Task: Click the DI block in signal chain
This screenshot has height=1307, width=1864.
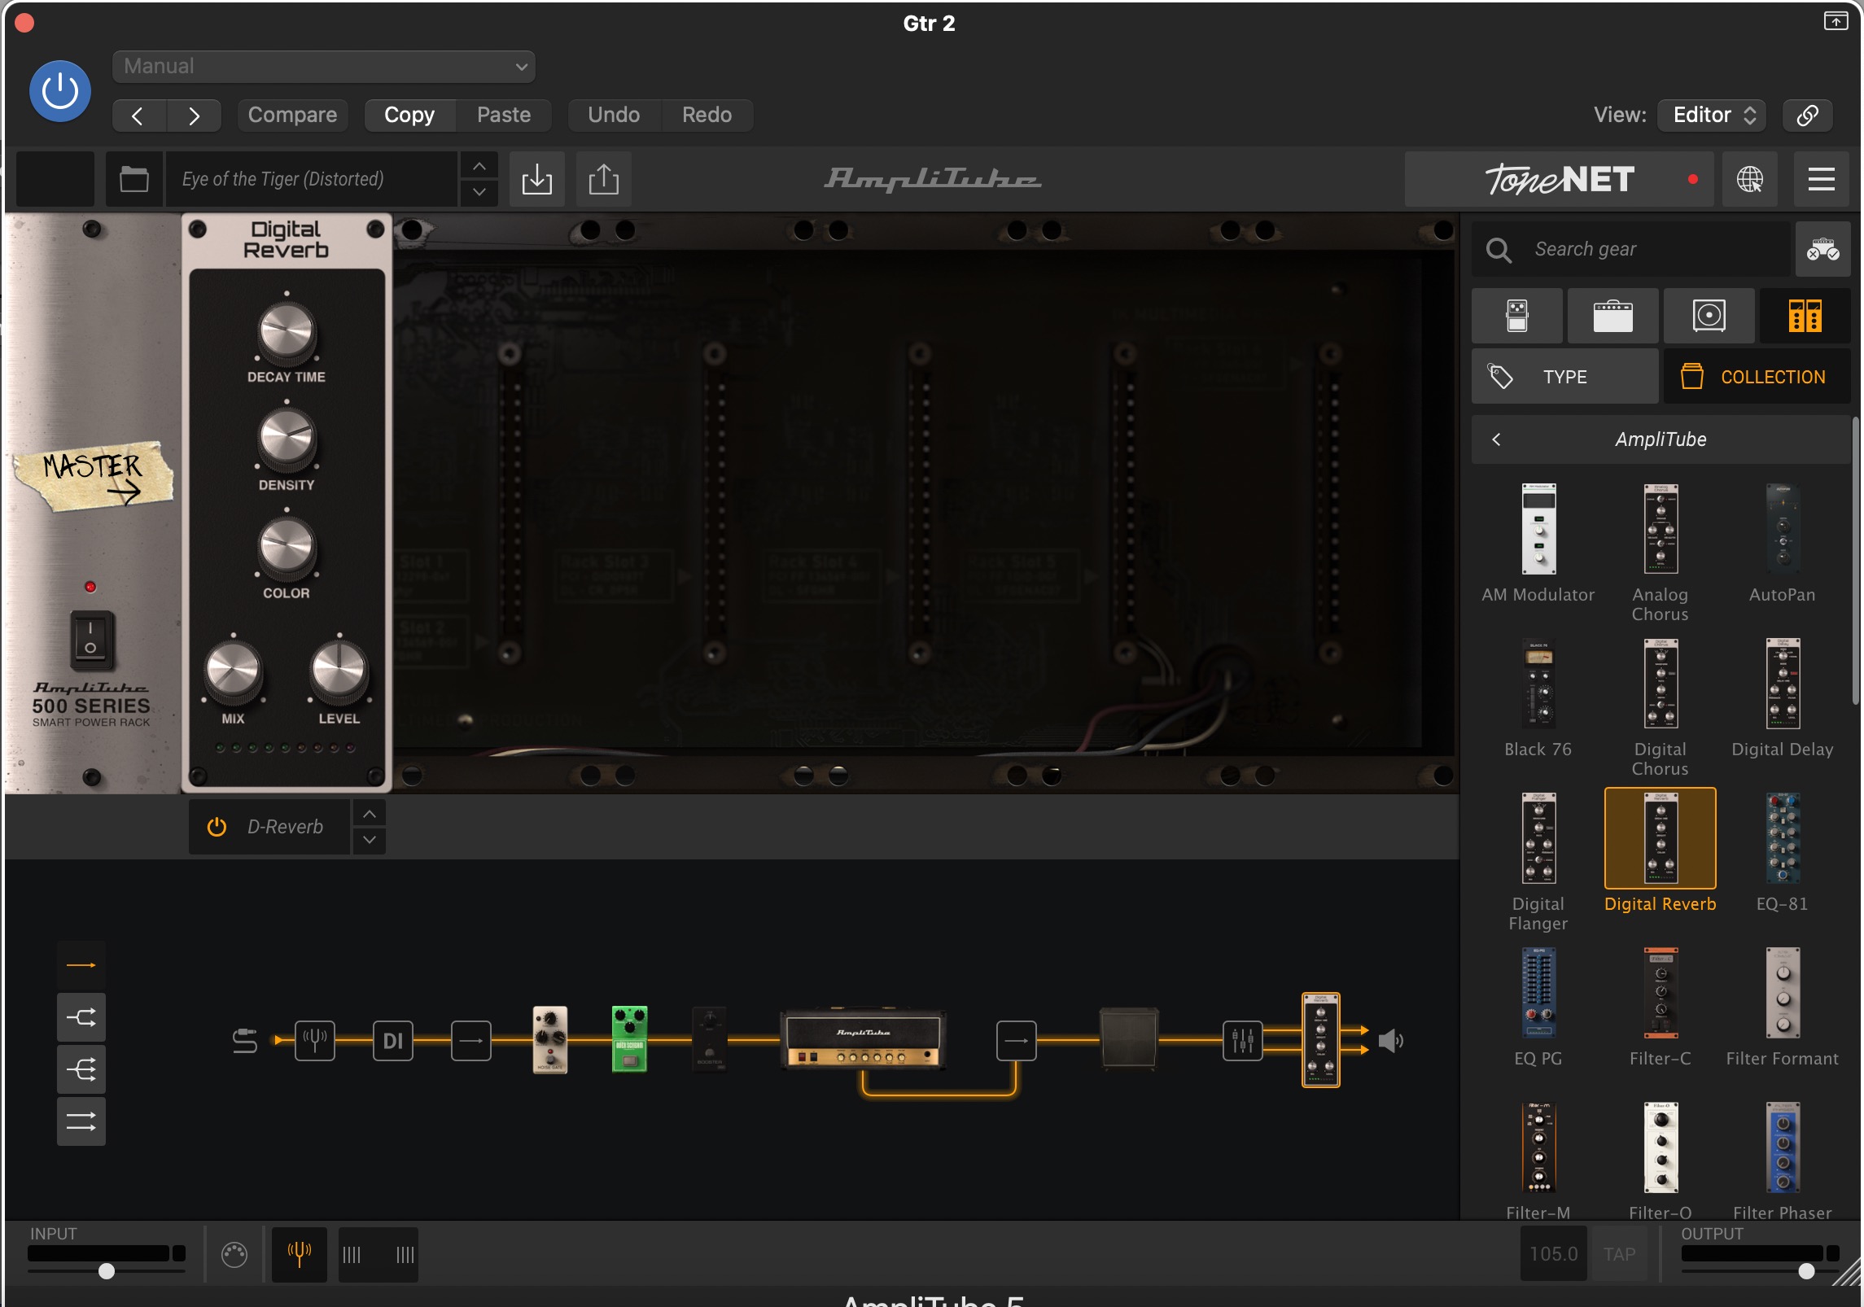Action: coord(393,1040)
